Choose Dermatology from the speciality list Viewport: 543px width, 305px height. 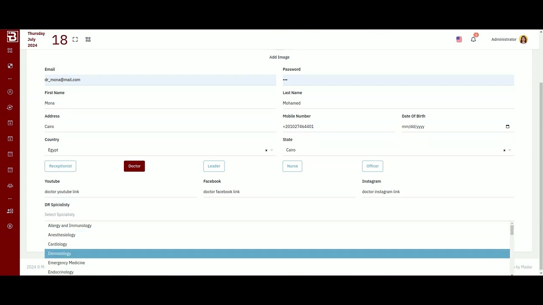click(277, 253)
